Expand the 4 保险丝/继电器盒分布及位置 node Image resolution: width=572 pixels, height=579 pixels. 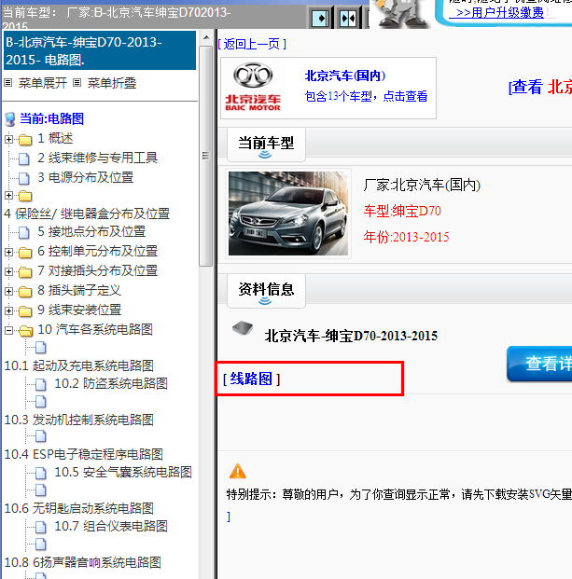pos(9,196)
